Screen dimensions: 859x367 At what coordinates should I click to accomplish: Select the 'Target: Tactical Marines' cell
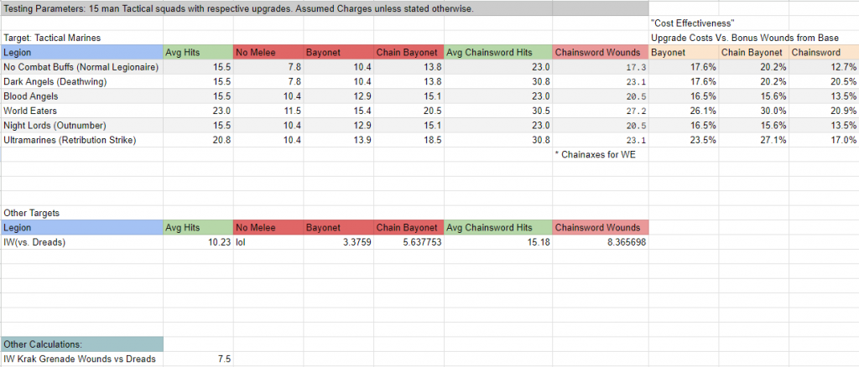(x=45, y=39)
